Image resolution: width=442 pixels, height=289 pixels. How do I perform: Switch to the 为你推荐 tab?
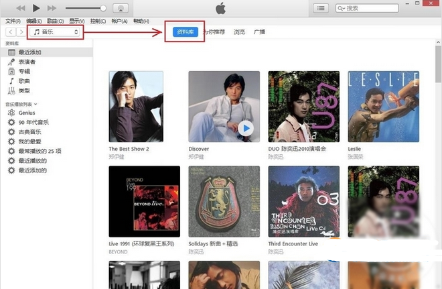(214, 32)
